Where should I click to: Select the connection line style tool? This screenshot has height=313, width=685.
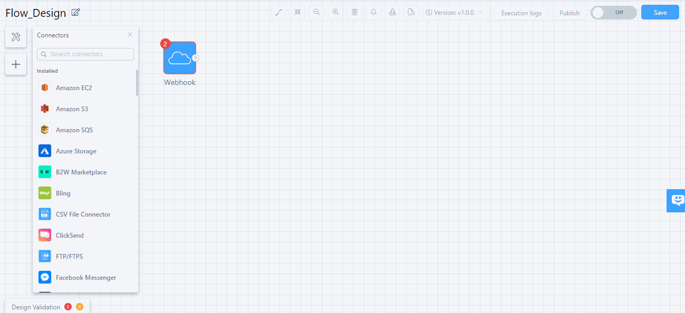[278, 12]
